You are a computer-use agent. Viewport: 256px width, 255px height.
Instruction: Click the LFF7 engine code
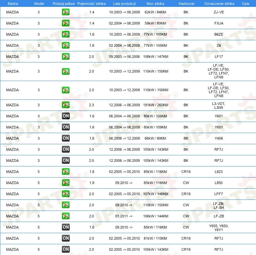pyautogui.click(x=219, y=194)
